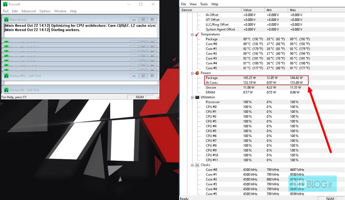
Task: Select the Core #0 temperature row
Action: (x=211, y=44)
